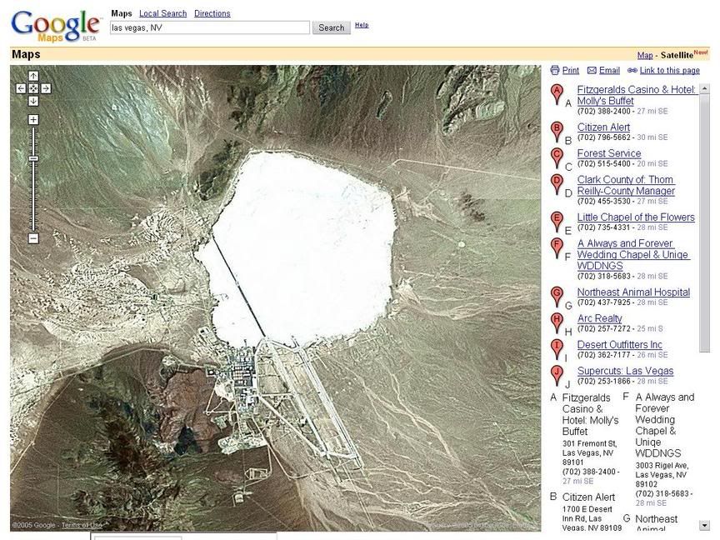
Task: Pan the map left with arrow
Action: 21,88
